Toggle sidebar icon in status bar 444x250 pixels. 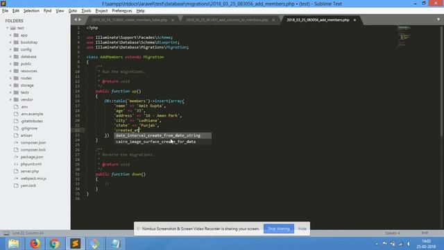(x=6, y=233)
